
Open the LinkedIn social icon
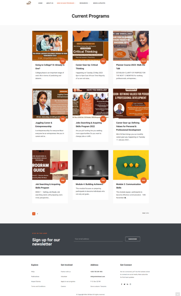(x=127, y=284)
